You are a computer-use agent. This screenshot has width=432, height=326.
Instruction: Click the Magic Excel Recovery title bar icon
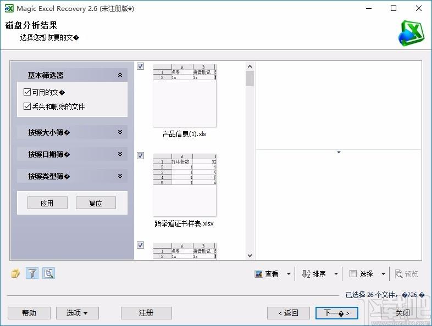(x=9, y=9)
